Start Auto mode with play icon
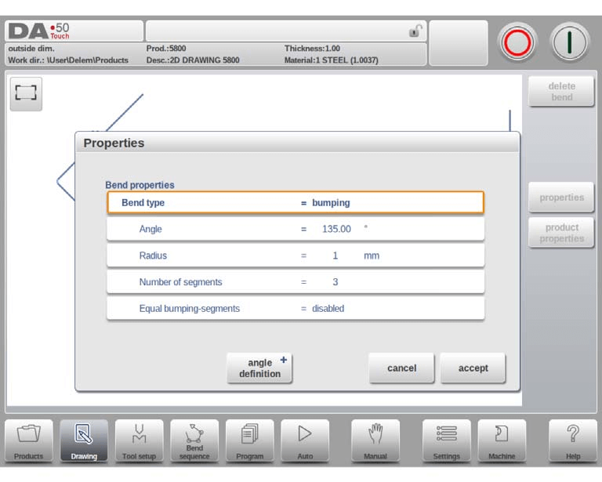The image size is (602, 482). [x=305, y=441]
